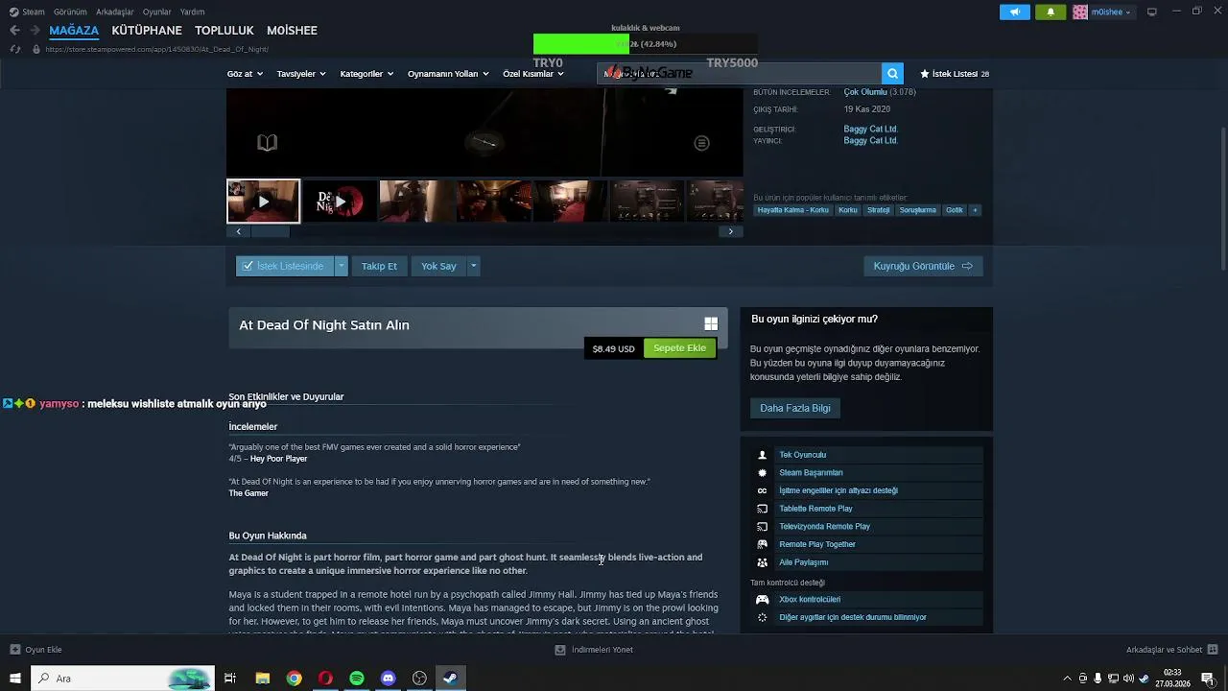Open the Windows Start menu
Image resolution: width=1228 pixels, height=691 pixels.
[15, 679]
